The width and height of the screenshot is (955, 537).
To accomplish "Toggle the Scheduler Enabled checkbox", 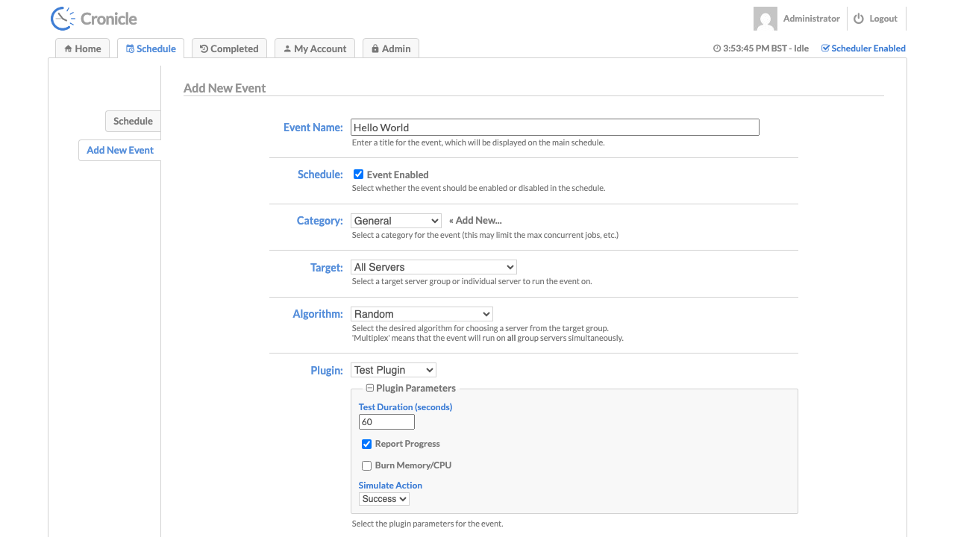I will [x=825, y=48].
